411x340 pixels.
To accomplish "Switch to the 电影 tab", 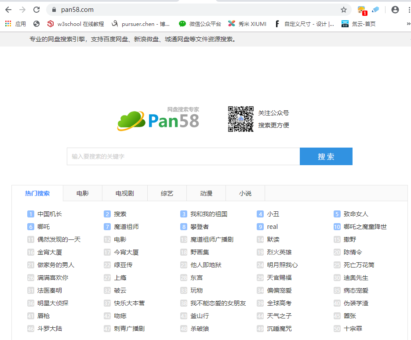I will pos(83,193).
